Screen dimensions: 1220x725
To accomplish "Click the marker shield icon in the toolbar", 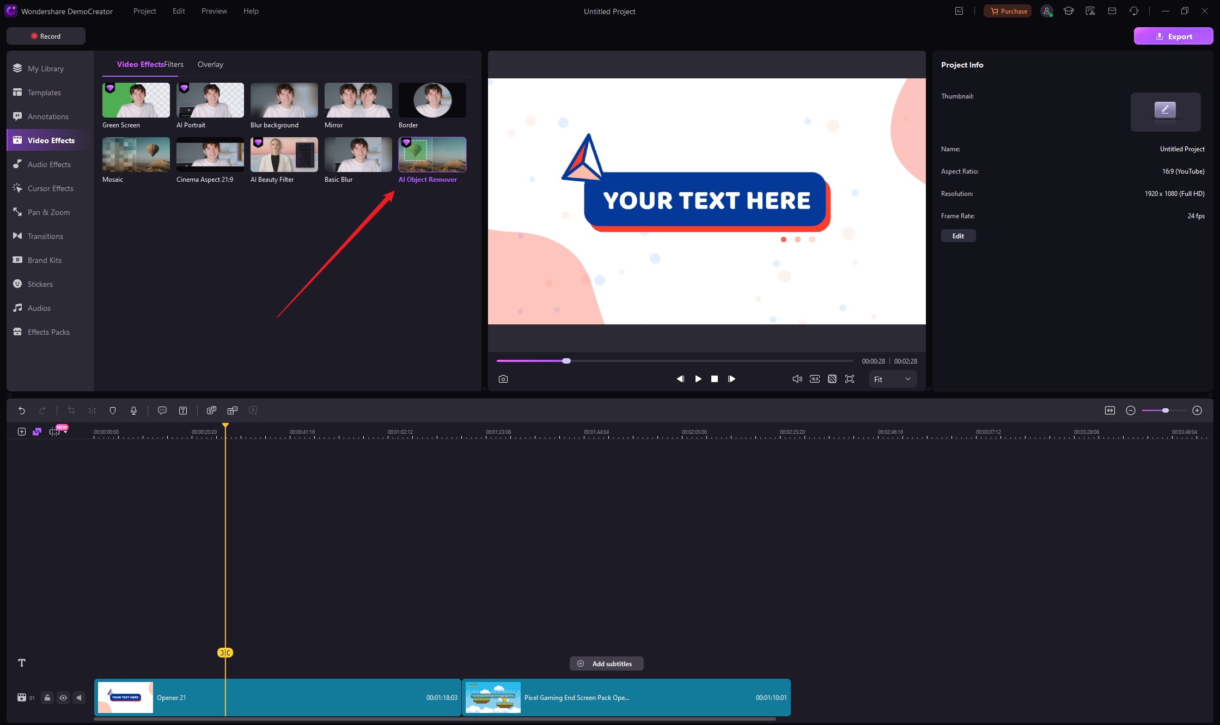I will (x=113, y=410).
